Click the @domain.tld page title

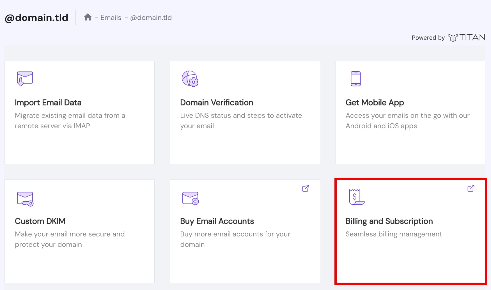[36, 17]
